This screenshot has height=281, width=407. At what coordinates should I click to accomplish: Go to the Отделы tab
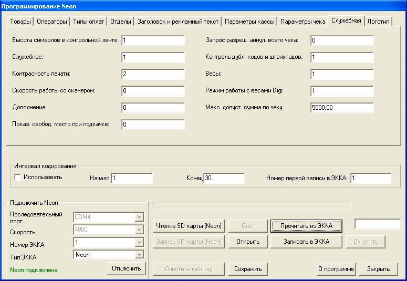click(x=120, y=22)
